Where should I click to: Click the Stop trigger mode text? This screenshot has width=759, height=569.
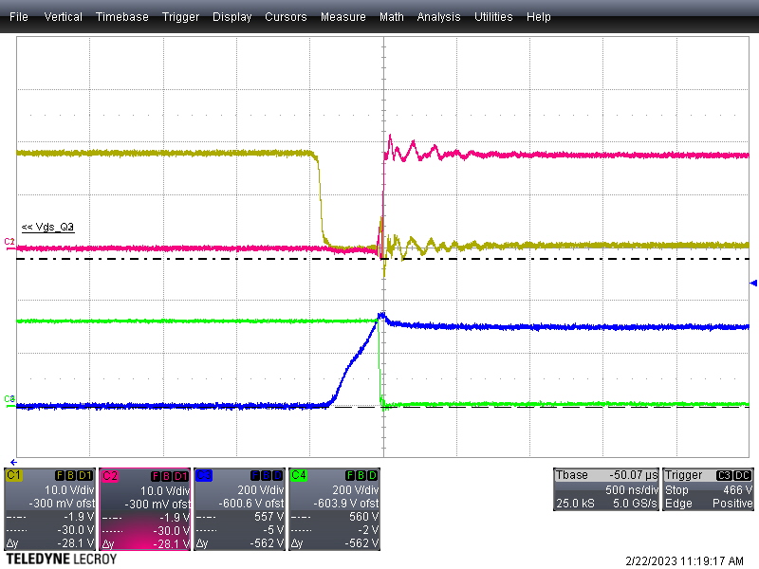[x=676, y=489]
